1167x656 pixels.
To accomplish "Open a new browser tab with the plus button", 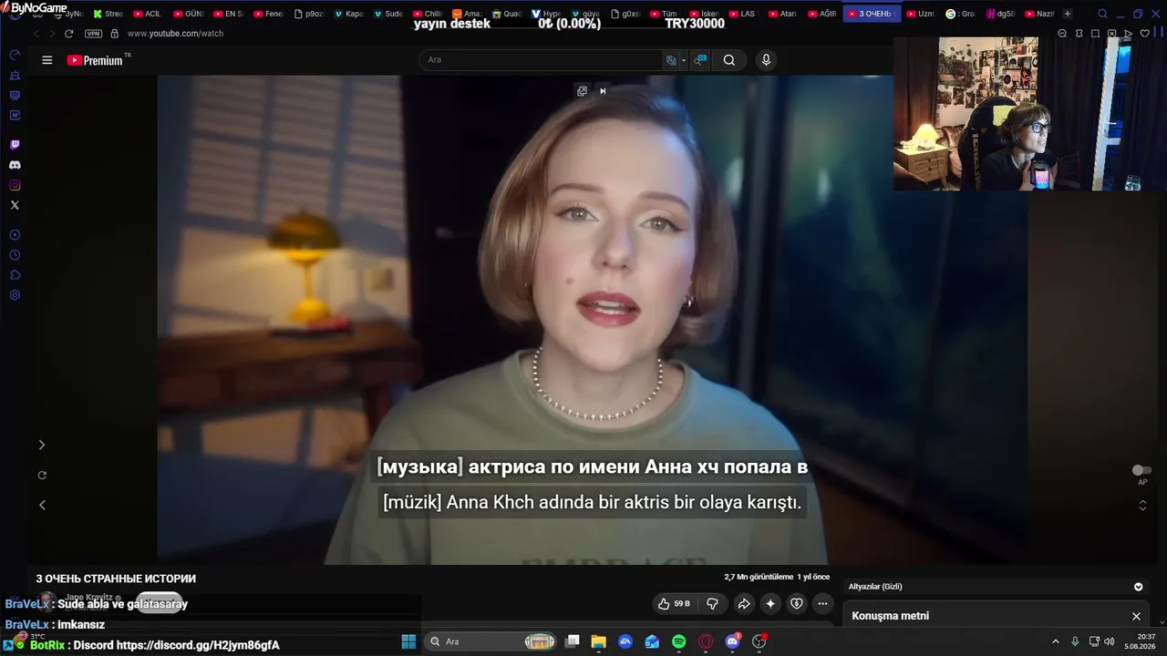I will pyautogui.click(x=1068, y=14).
